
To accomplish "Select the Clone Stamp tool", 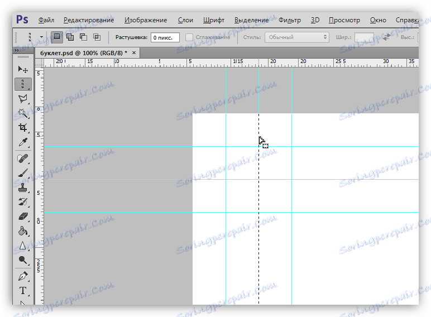I will coord(23,188).
